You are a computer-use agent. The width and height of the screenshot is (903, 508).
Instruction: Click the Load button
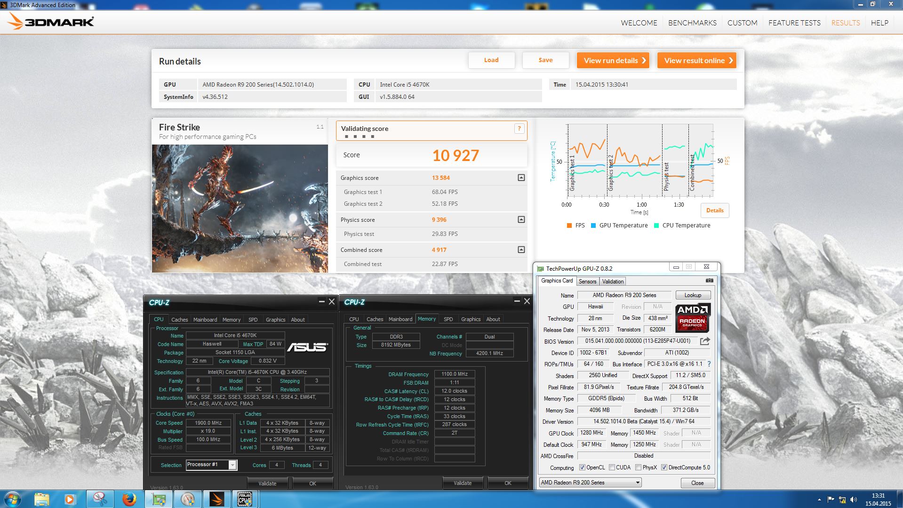coord(491,60)
